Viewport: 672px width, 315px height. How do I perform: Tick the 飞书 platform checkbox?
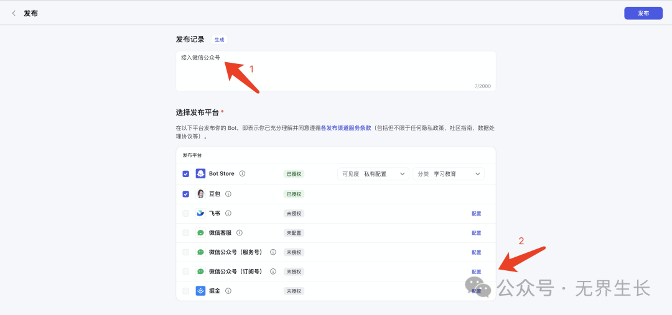pos(185,213)
